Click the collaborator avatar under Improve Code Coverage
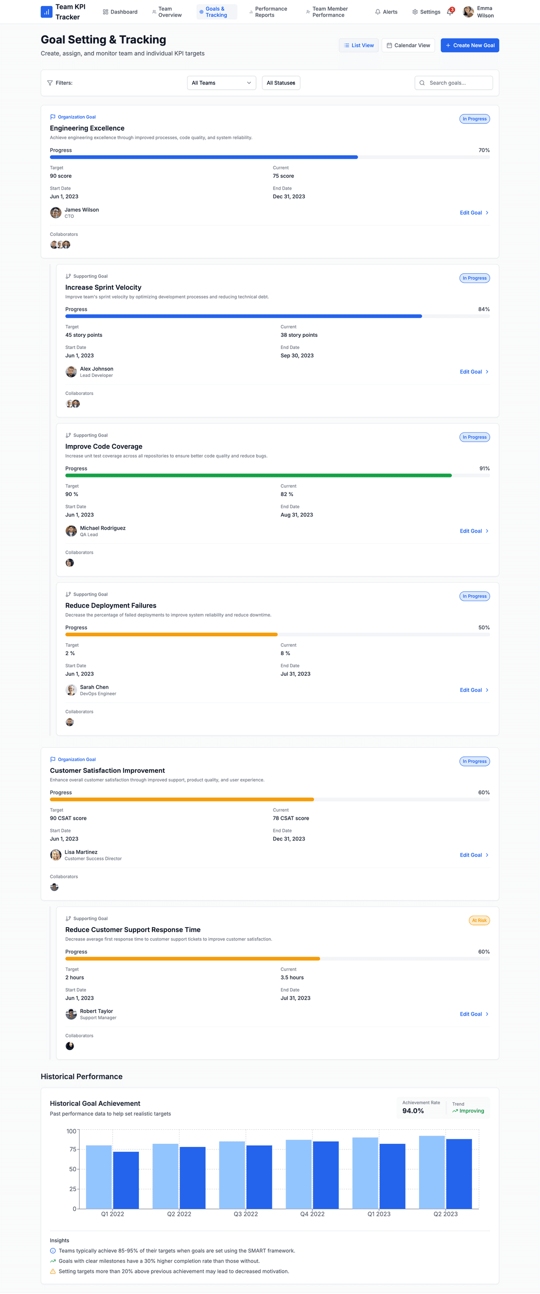This screenshot has height=1294, width=540. 70,563
